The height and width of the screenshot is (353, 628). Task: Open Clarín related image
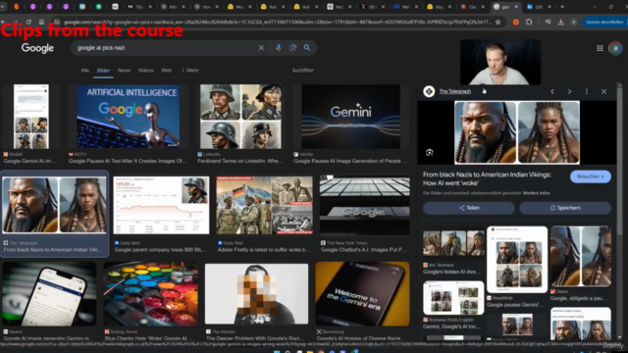(581, 256)
